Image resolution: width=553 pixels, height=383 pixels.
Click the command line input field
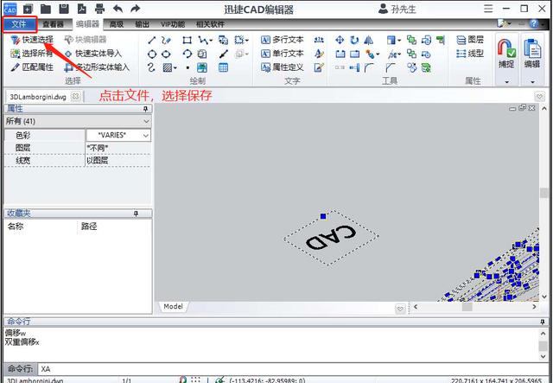pyautogui.click(x=294, y=369)
